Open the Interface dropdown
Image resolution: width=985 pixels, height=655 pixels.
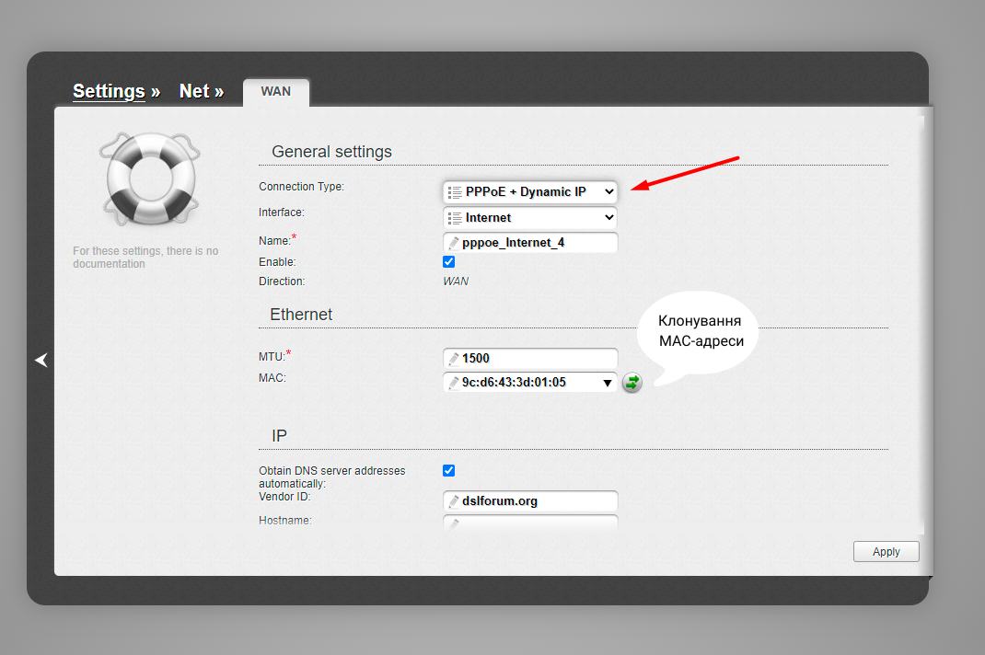coord(530,217)
